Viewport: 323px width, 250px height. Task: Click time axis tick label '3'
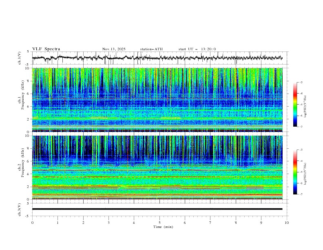(108, 223)
